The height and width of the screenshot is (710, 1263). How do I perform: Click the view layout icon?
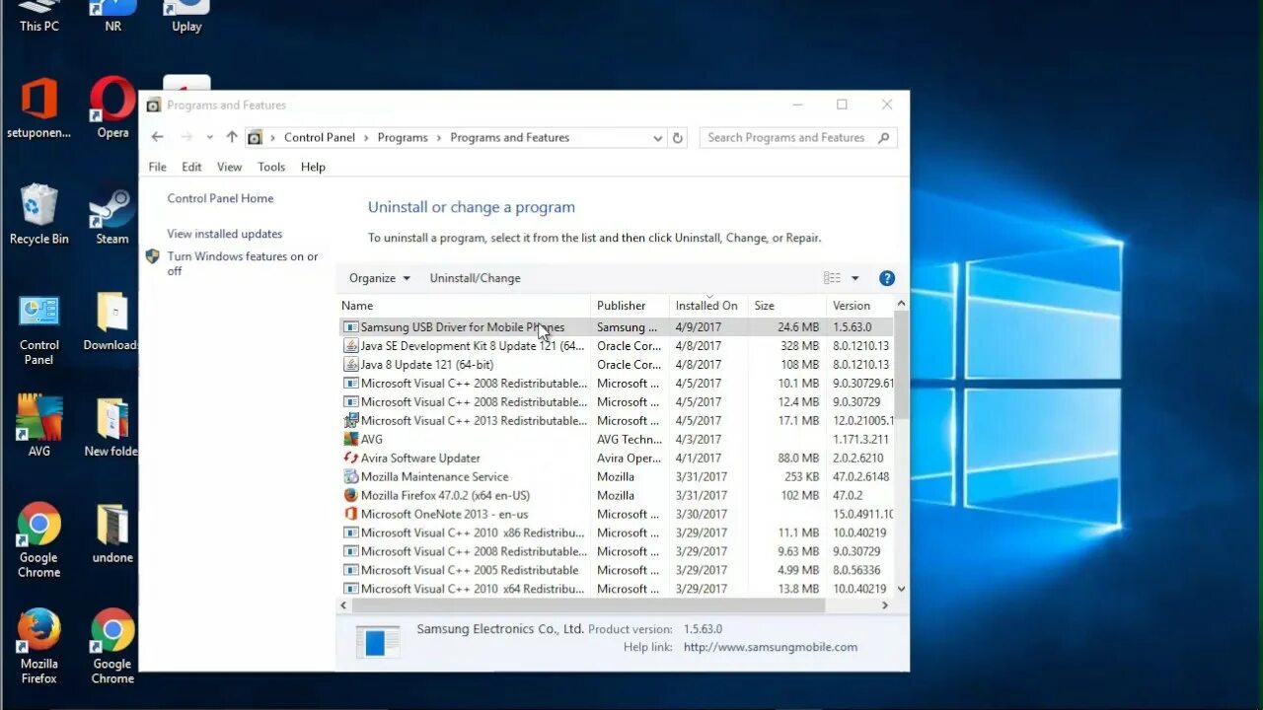click(x=832, y=278)
